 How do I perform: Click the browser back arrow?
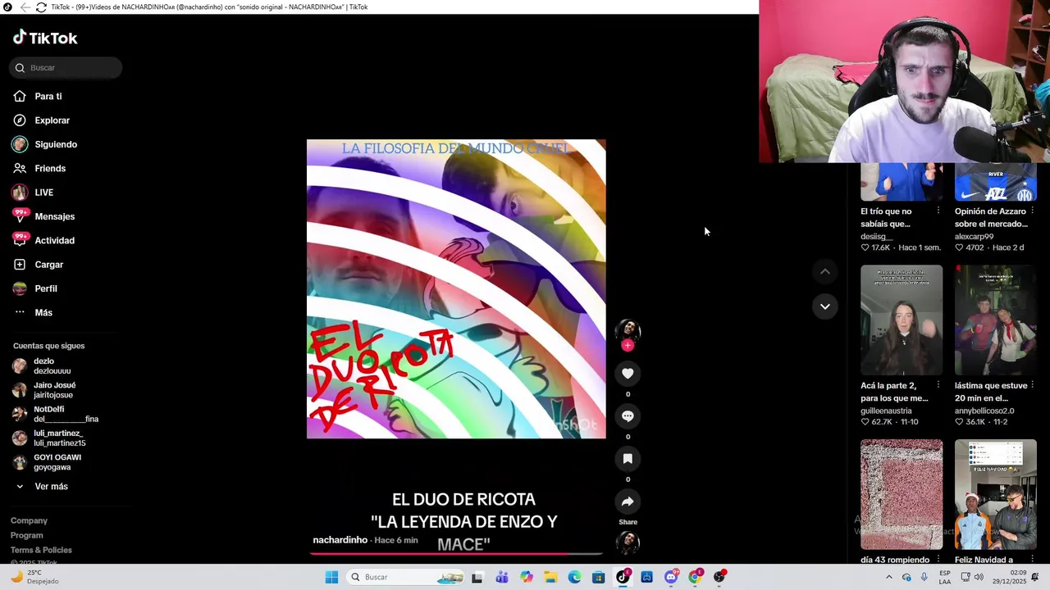pyautogui.click(x=25, y=7)
